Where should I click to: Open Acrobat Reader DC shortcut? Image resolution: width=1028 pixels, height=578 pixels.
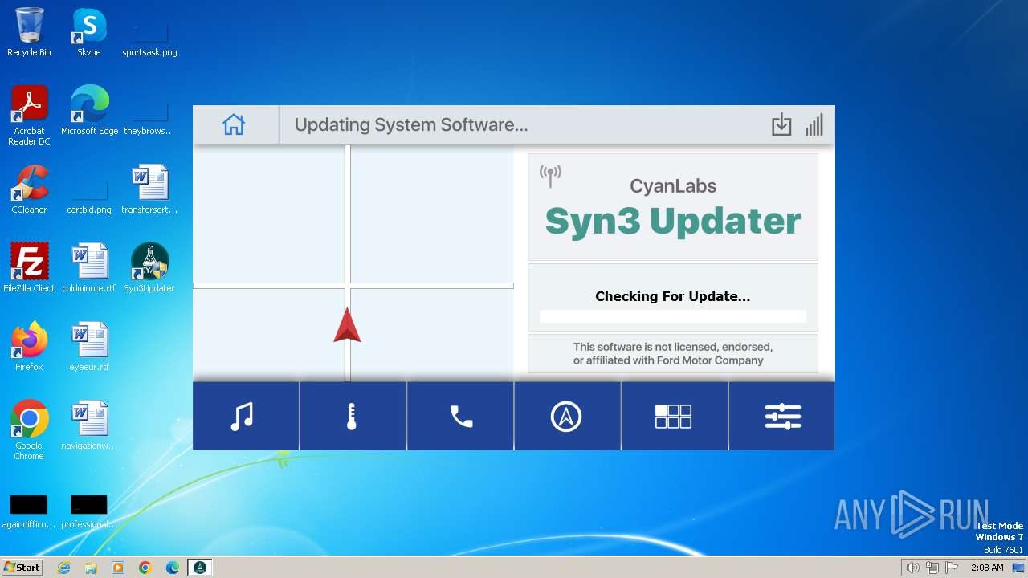(x=29, y=116)
